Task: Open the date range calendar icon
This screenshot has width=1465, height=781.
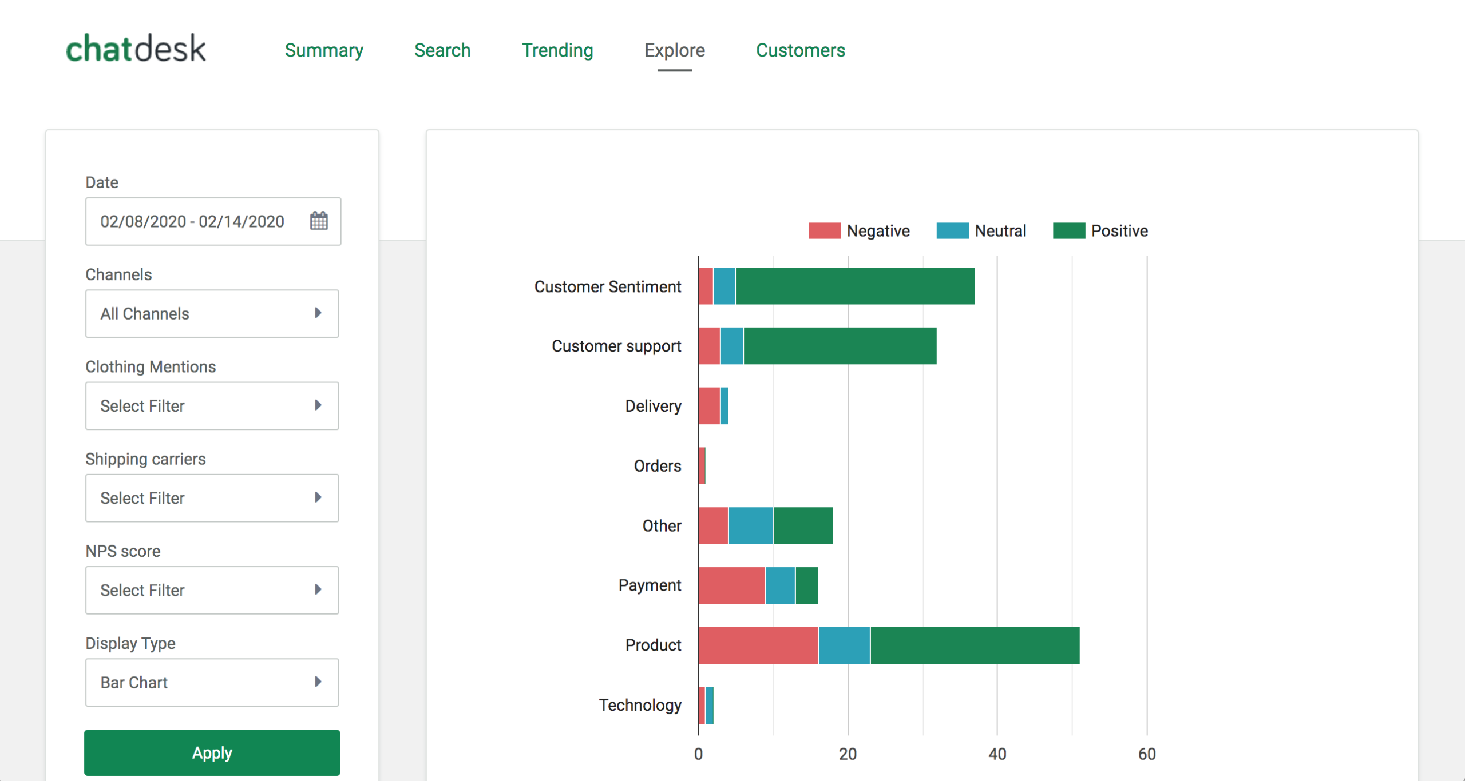Action: pos(319,221)
